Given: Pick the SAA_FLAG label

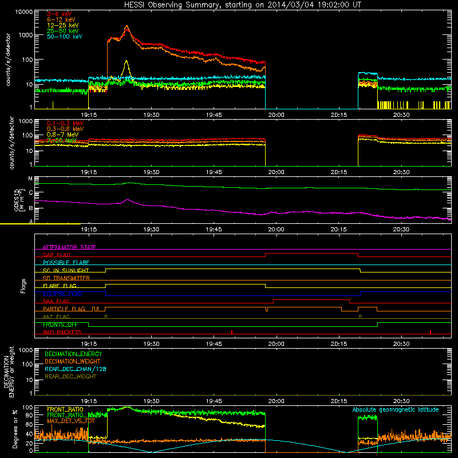Looking at the screenshot, I should [56, 301].
